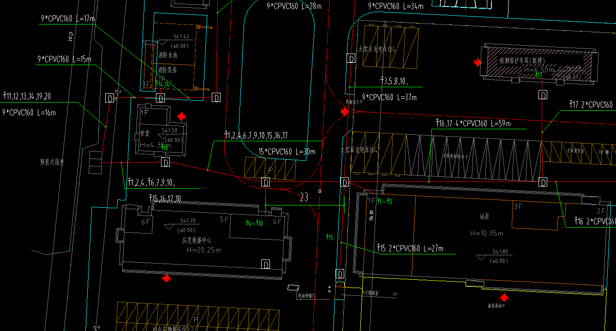The width and height of the screenshot is (616, 331).
Task: Select the '9*CPVC160 L=15m' conduit label
Action: 65,60
